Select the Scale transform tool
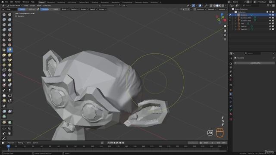The image size is (276, 155). coord(4,133)
